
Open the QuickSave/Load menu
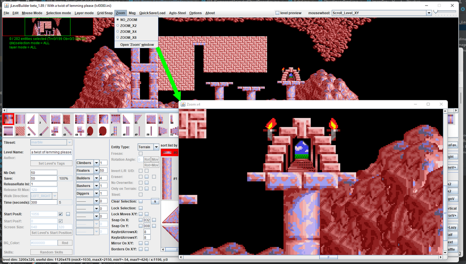click(x=152, y=13)
